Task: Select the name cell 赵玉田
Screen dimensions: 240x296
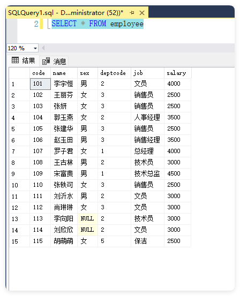Action: 64,140
